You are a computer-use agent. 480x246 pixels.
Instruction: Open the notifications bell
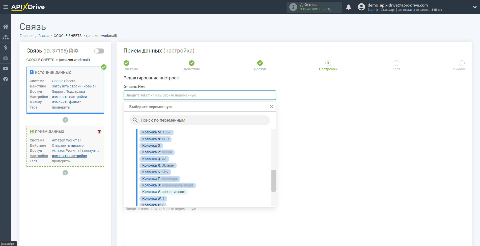[349, 7]
